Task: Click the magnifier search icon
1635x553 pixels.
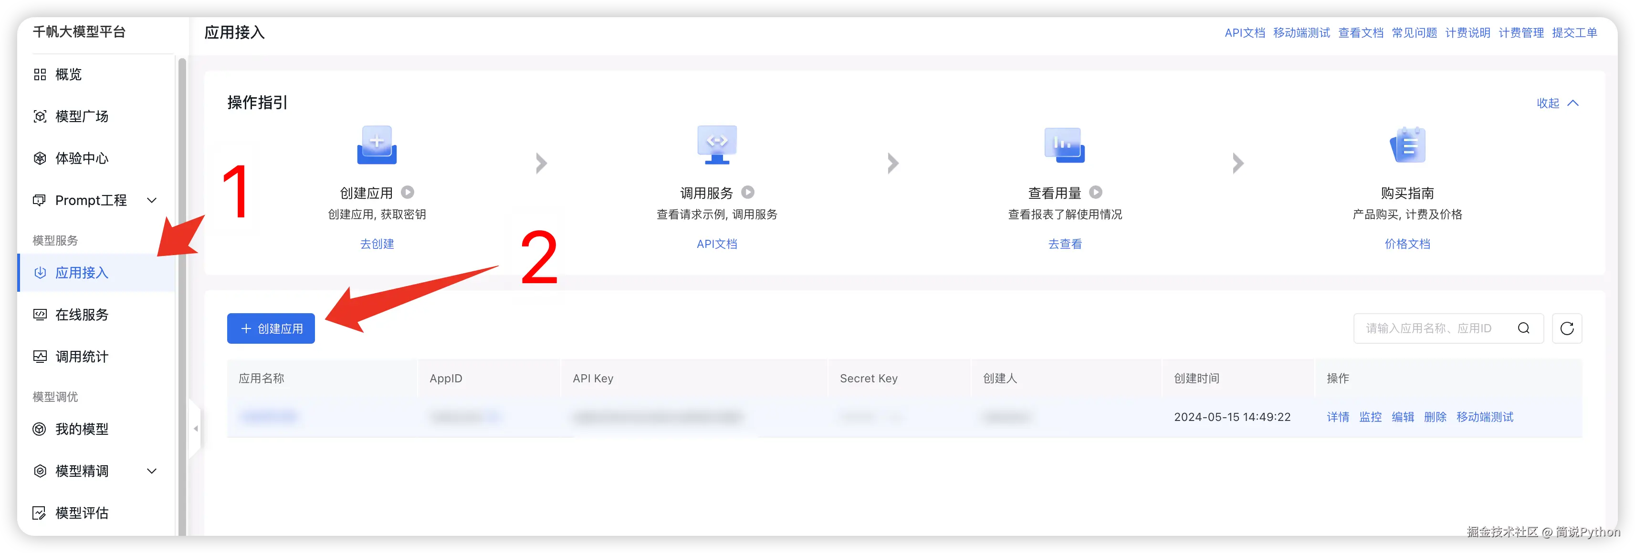Action: (x=1523, y=328)
